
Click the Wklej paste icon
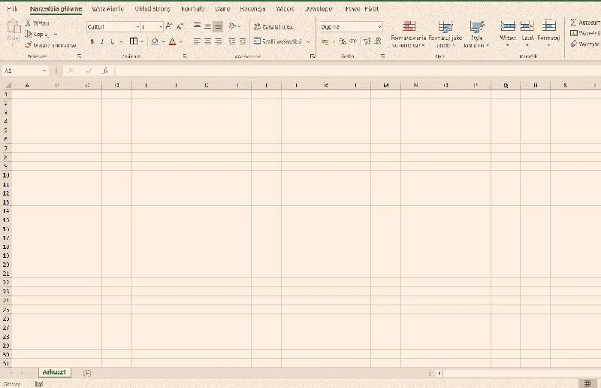[x=14, y=27]
